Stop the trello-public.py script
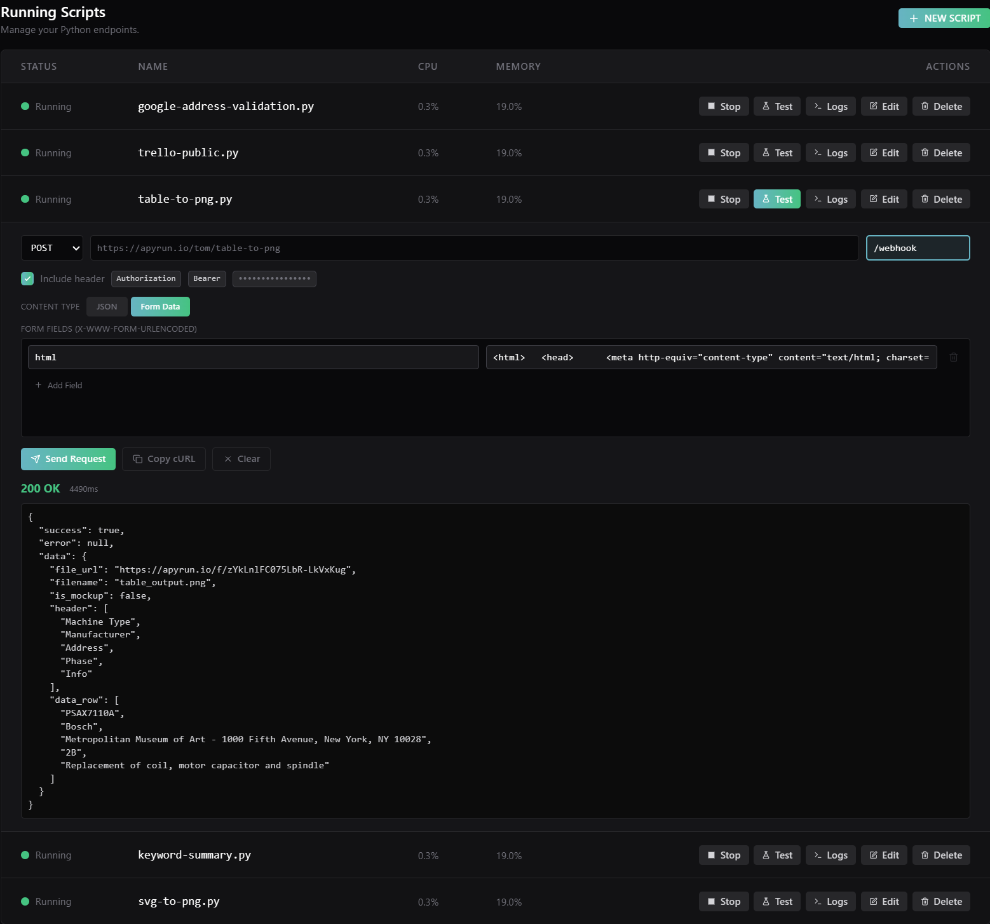 click(x=723, y=153)
